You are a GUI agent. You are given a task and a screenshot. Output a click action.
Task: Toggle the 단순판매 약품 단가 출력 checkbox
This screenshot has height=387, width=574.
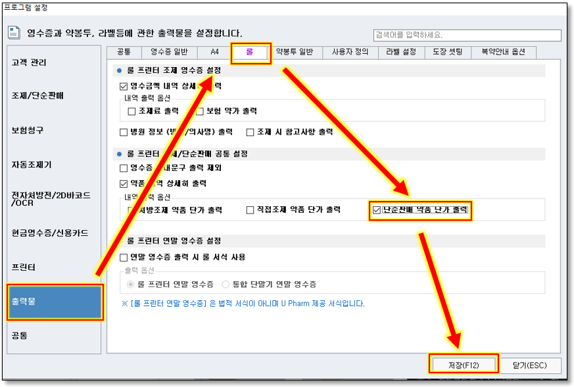(377, 210)
